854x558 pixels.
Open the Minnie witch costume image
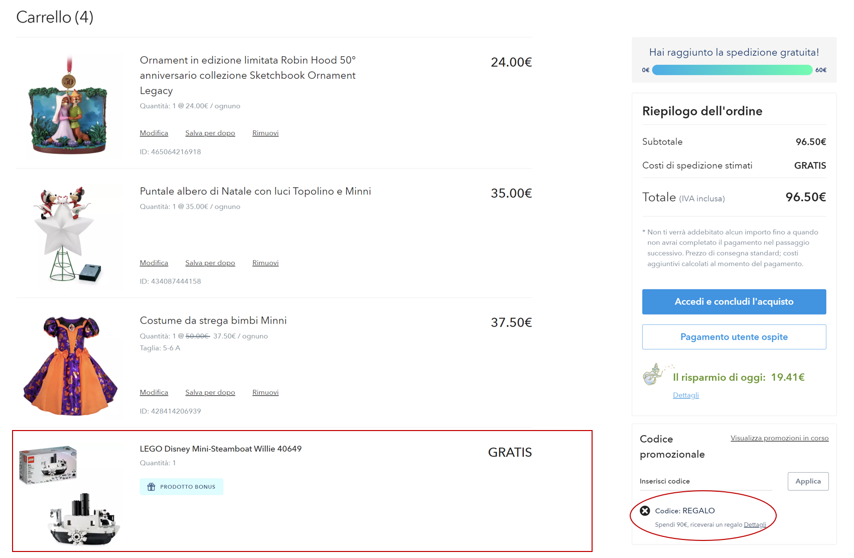pyautogui.click(x=70, y=365)
